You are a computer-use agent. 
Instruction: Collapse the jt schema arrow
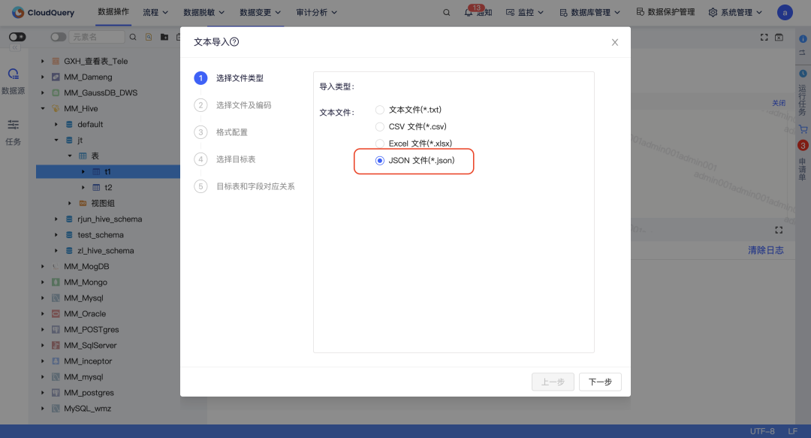pos(56,140)
